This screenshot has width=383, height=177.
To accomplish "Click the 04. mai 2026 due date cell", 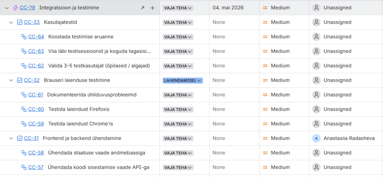I will pyautogui.click(x=228, y=8).
